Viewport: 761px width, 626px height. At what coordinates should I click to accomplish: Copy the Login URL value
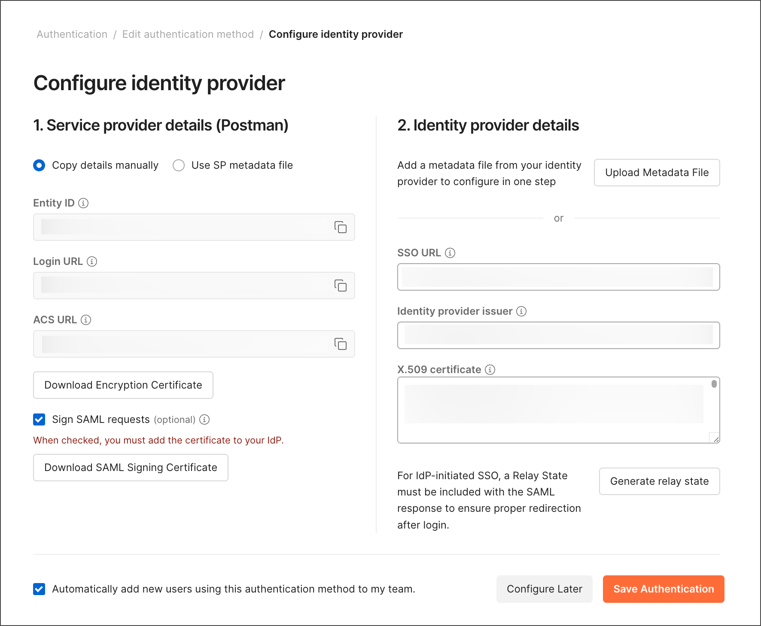tap(341, 286)
